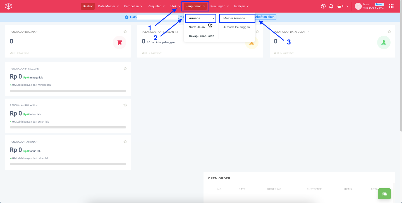
Task: Open the Felis user profile avatar
Action: pyautogui.click(x=358, y=6)
